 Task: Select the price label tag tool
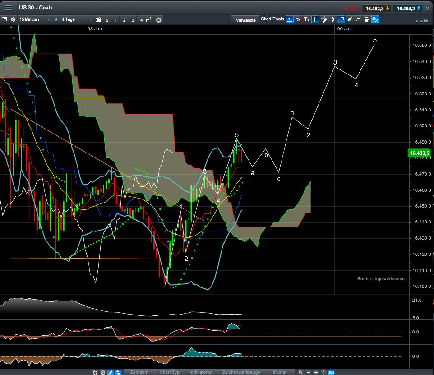(358, 19)
